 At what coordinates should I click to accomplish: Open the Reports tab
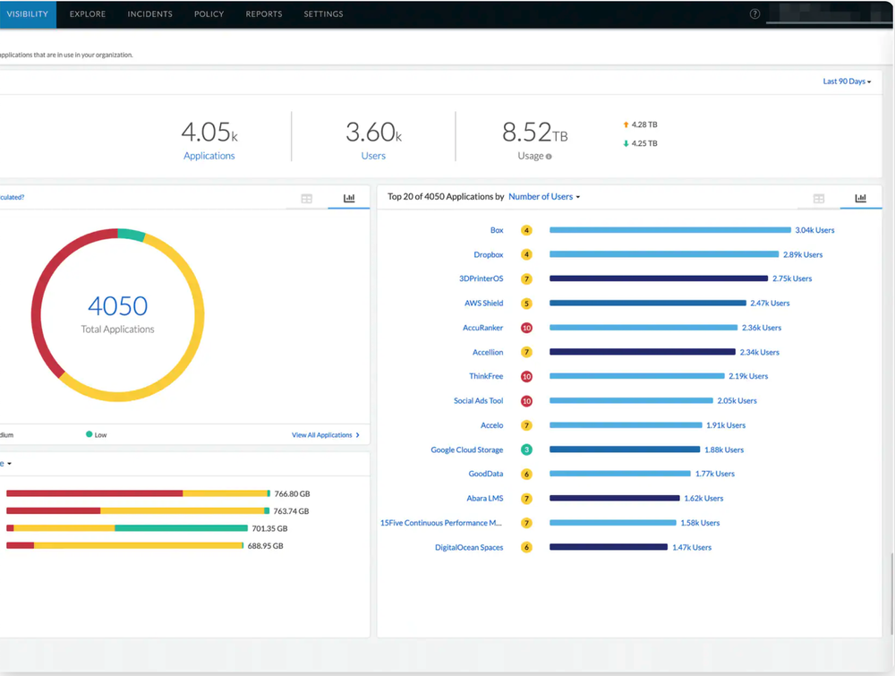coord(264,13)
